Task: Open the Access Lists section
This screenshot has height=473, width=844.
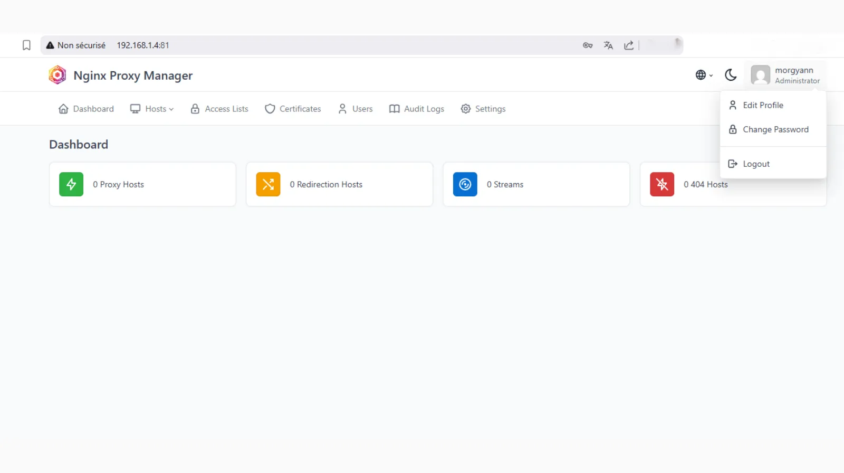Action: click(219, 109)
